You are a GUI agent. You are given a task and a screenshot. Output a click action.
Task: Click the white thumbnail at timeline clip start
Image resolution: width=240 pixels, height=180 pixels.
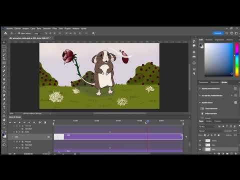[x=59, y=137]
